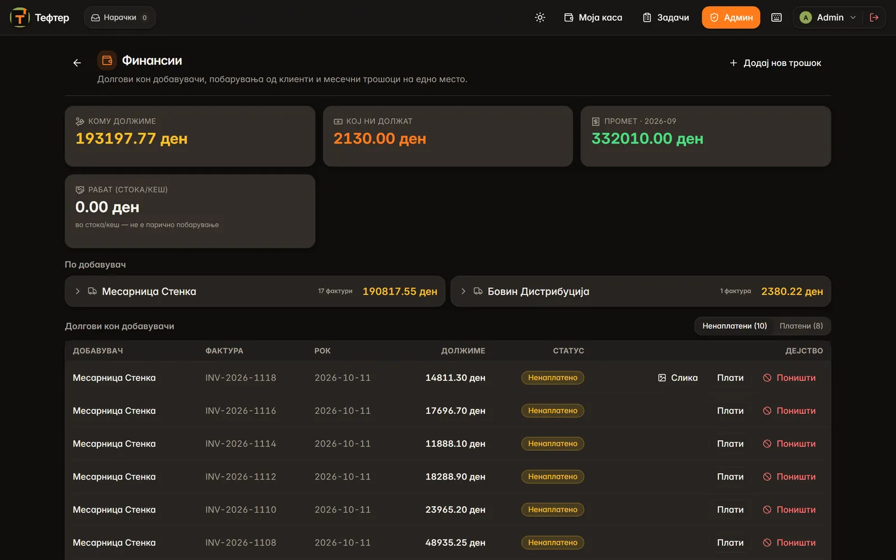
Task: Click the Промет receipt icon
Action: point(596,121)
